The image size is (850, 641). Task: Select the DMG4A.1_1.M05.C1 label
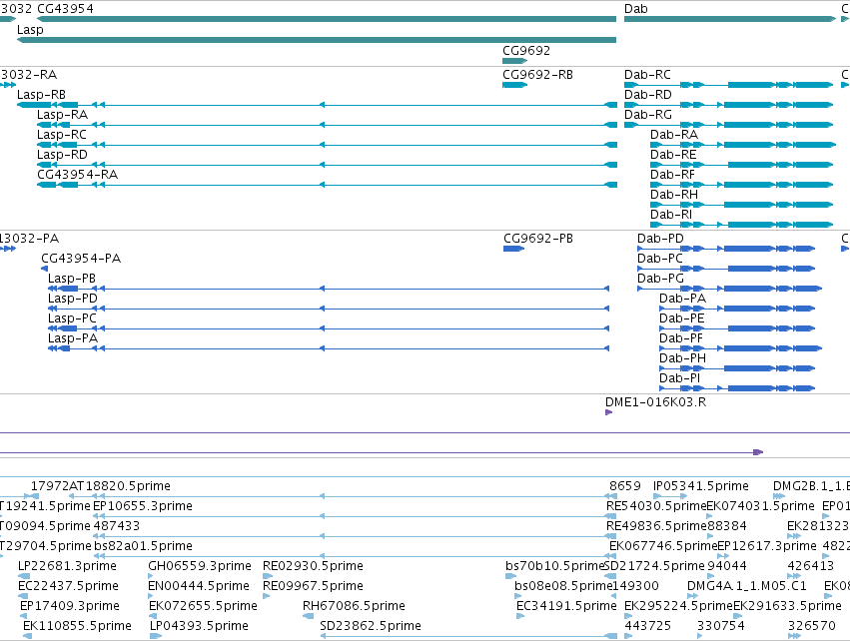pyautogui.click(x=747, y=586)
